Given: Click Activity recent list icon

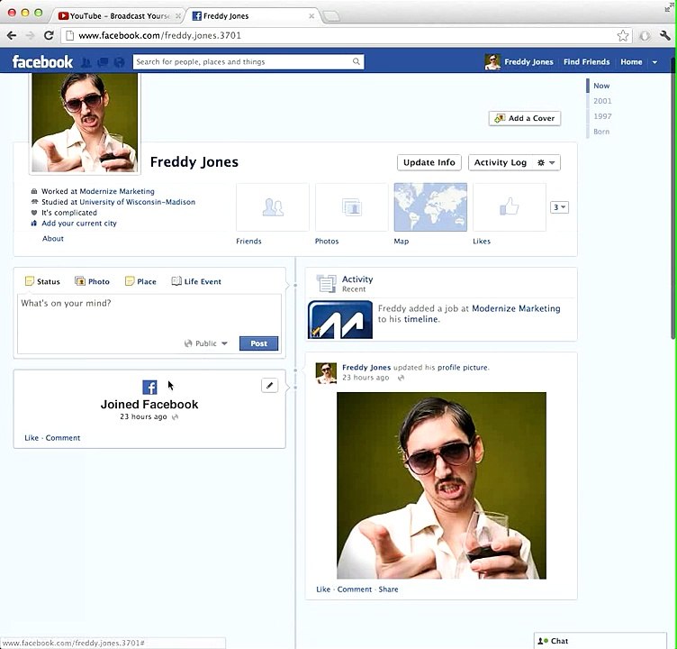Looking at the screenshot, I should 327,284.
